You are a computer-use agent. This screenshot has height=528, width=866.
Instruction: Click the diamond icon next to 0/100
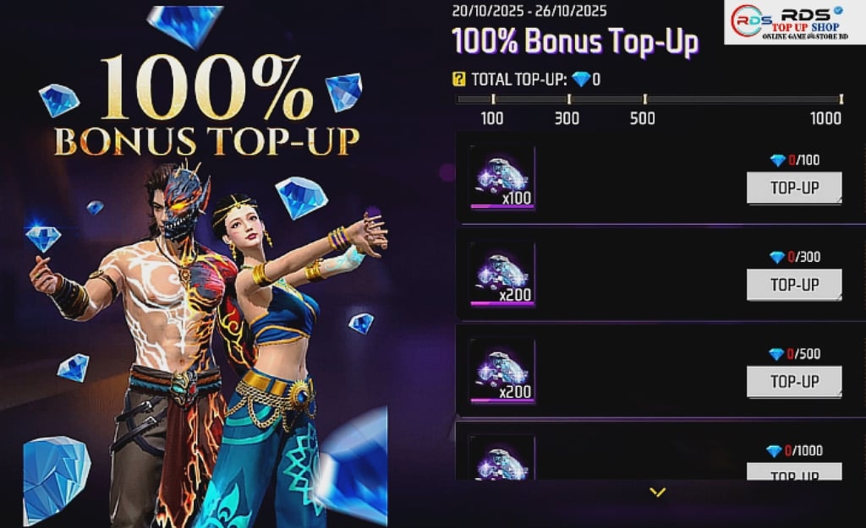pos(778,161)
